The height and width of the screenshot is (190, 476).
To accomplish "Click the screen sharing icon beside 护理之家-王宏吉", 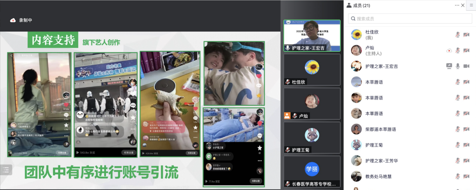I will tap(449, 66).
